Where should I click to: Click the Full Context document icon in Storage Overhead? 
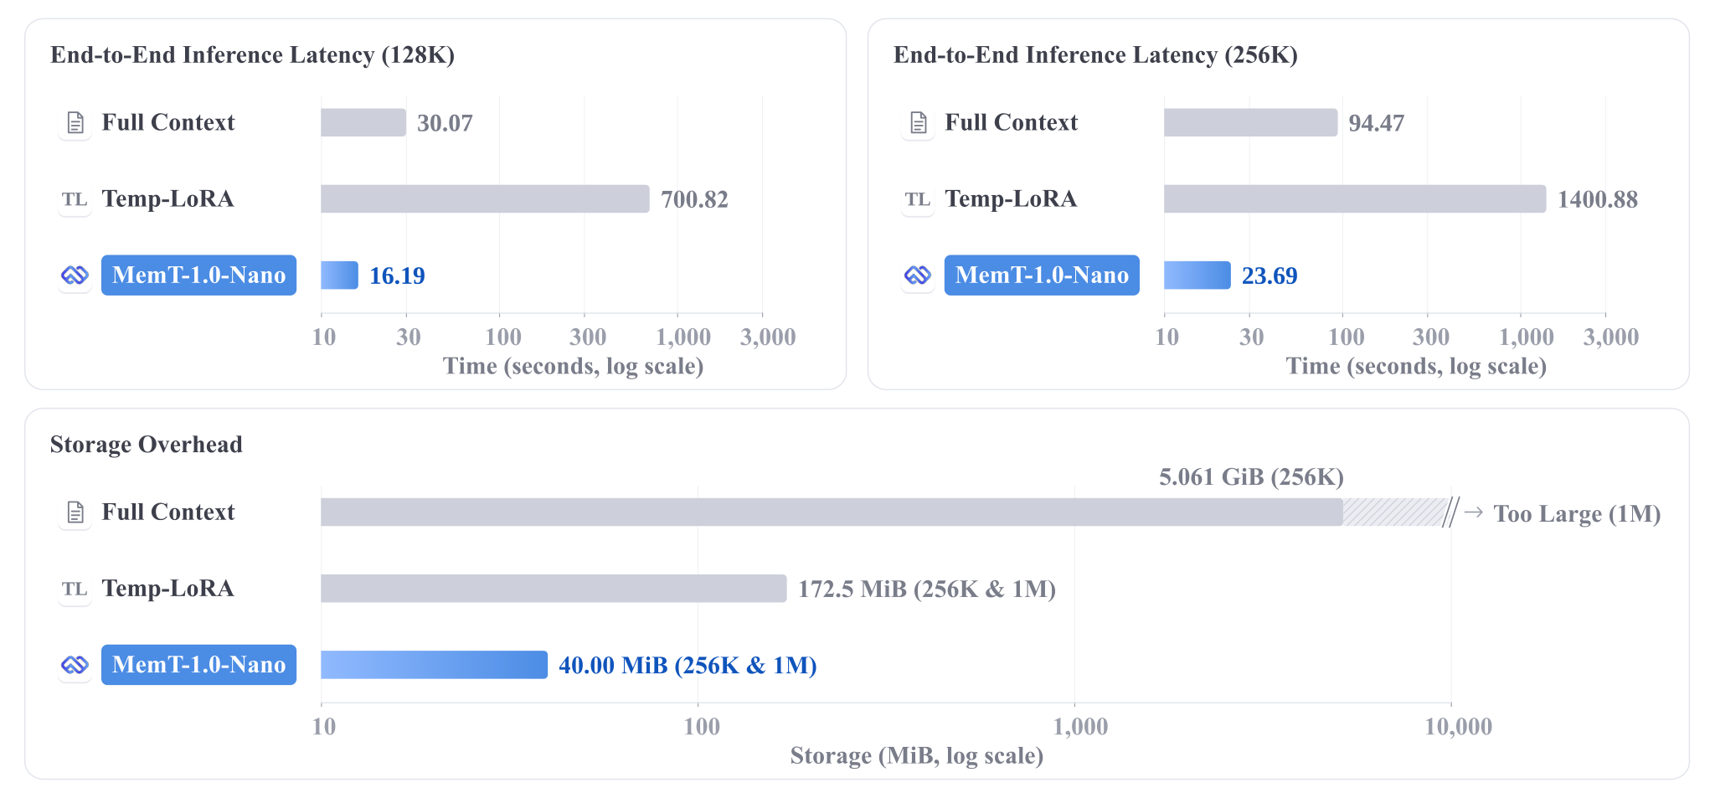75,512
